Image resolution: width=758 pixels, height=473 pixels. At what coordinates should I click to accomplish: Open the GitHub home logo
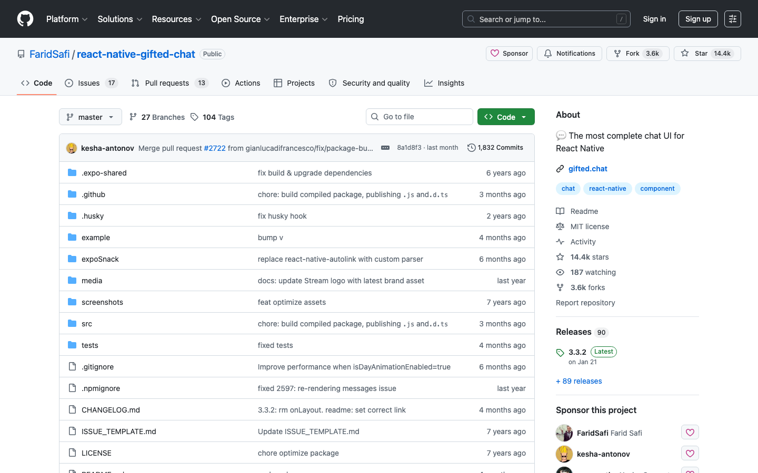pos(25,19)
